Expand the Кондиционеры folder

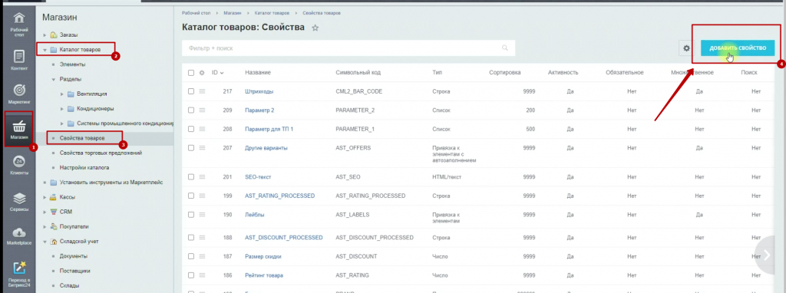click(x=62, y=108)
